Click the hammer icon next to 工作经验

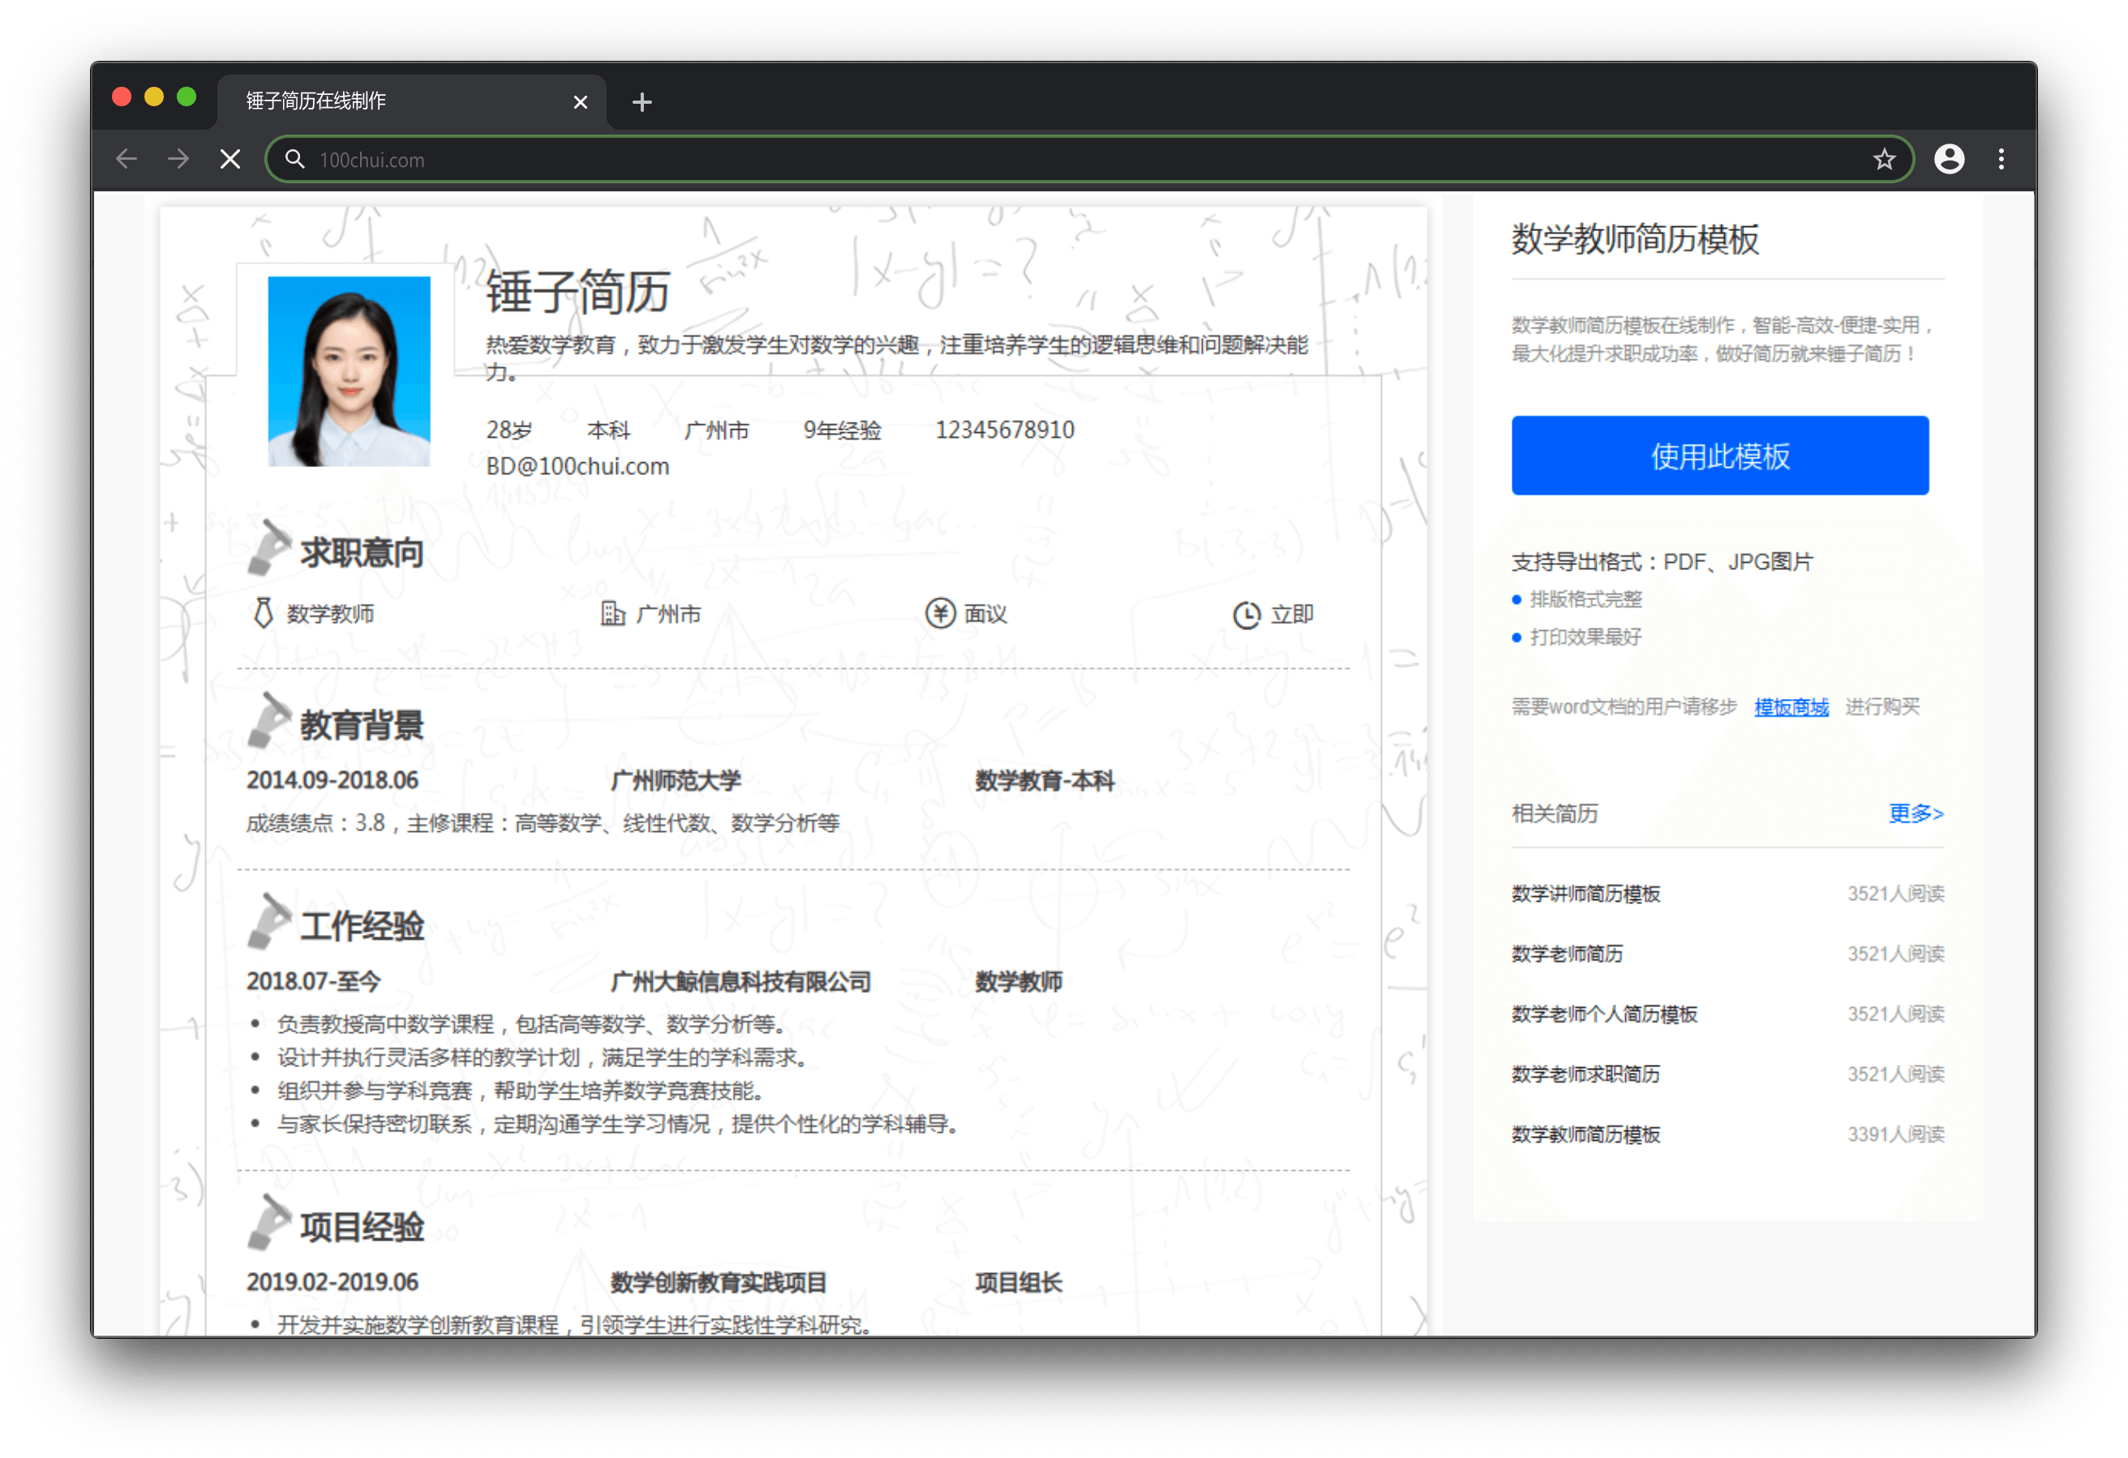[x=269, y=920]
